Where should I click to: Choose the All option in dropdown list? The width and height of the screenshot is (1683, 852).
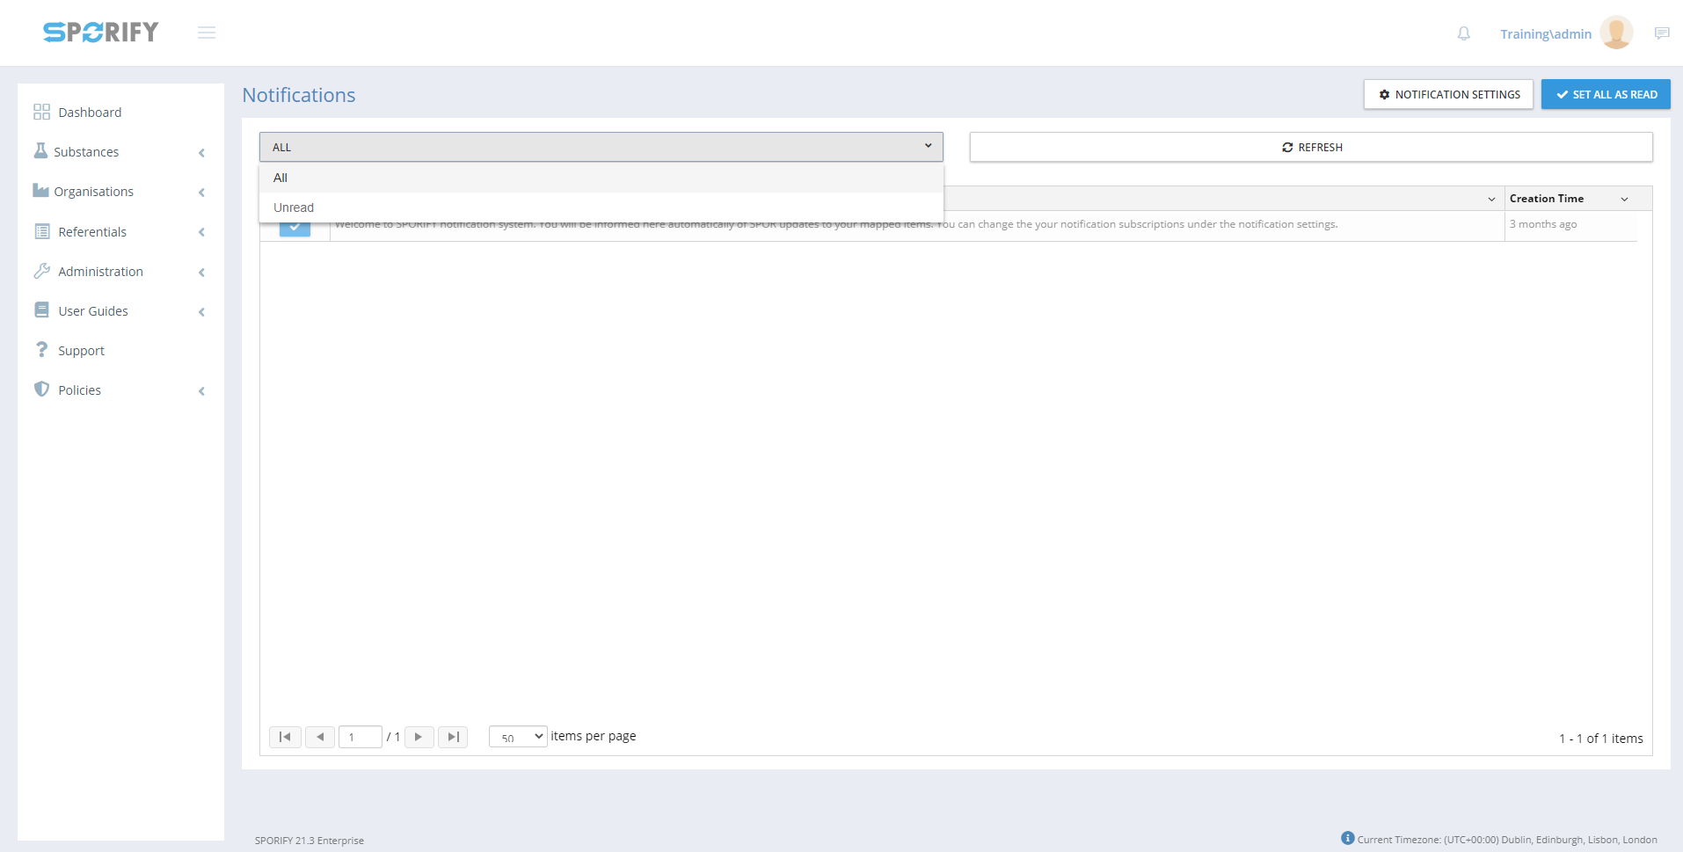pyautogui.click(x=280, y=178)
